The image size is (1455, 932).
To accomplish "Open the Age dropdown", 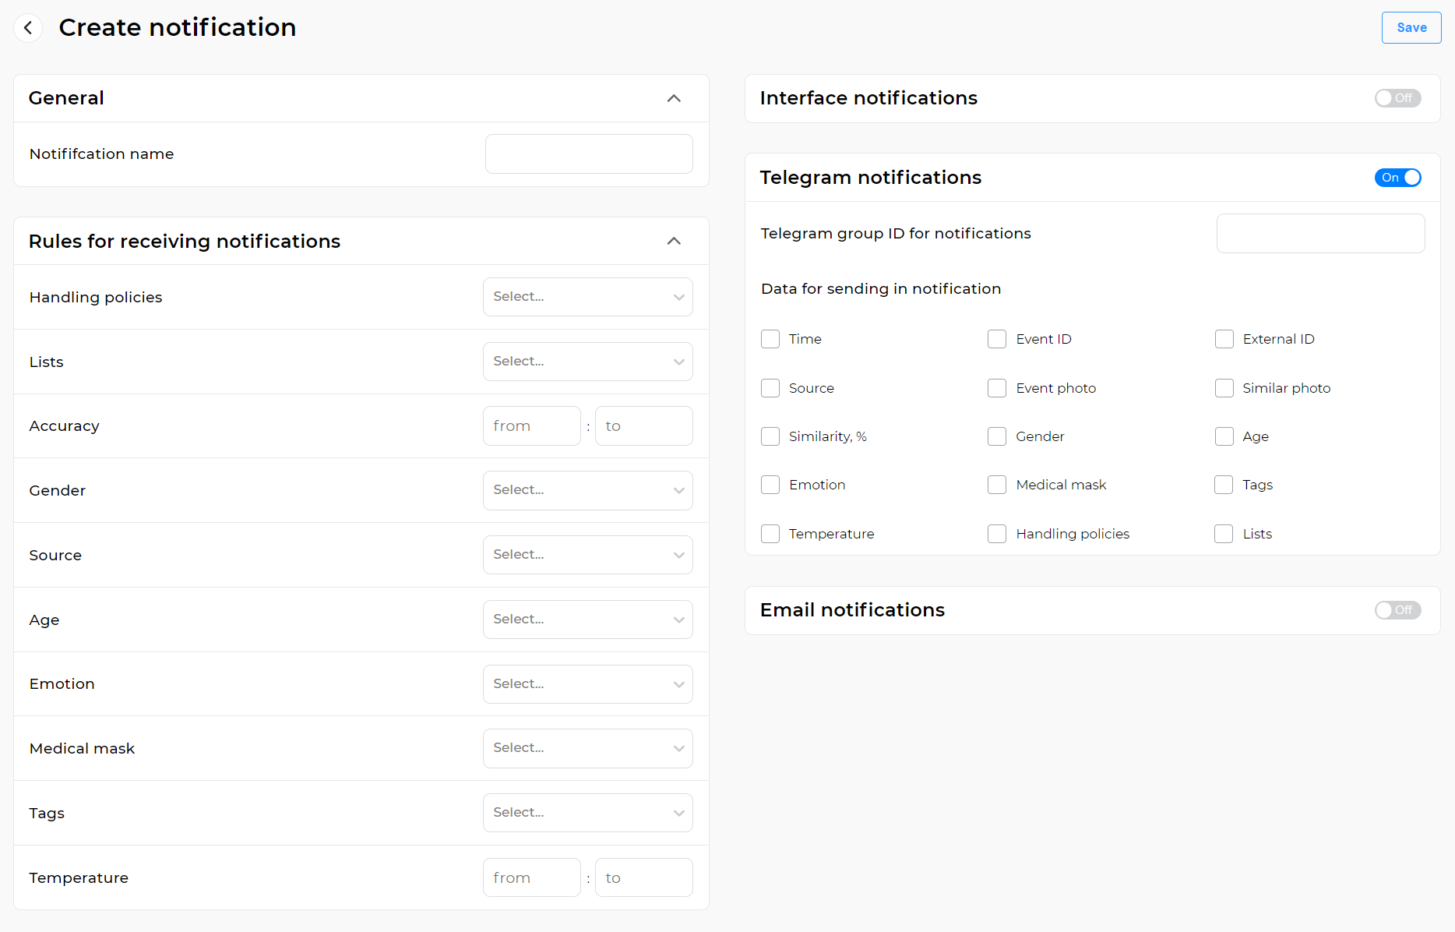I will 587,619.
